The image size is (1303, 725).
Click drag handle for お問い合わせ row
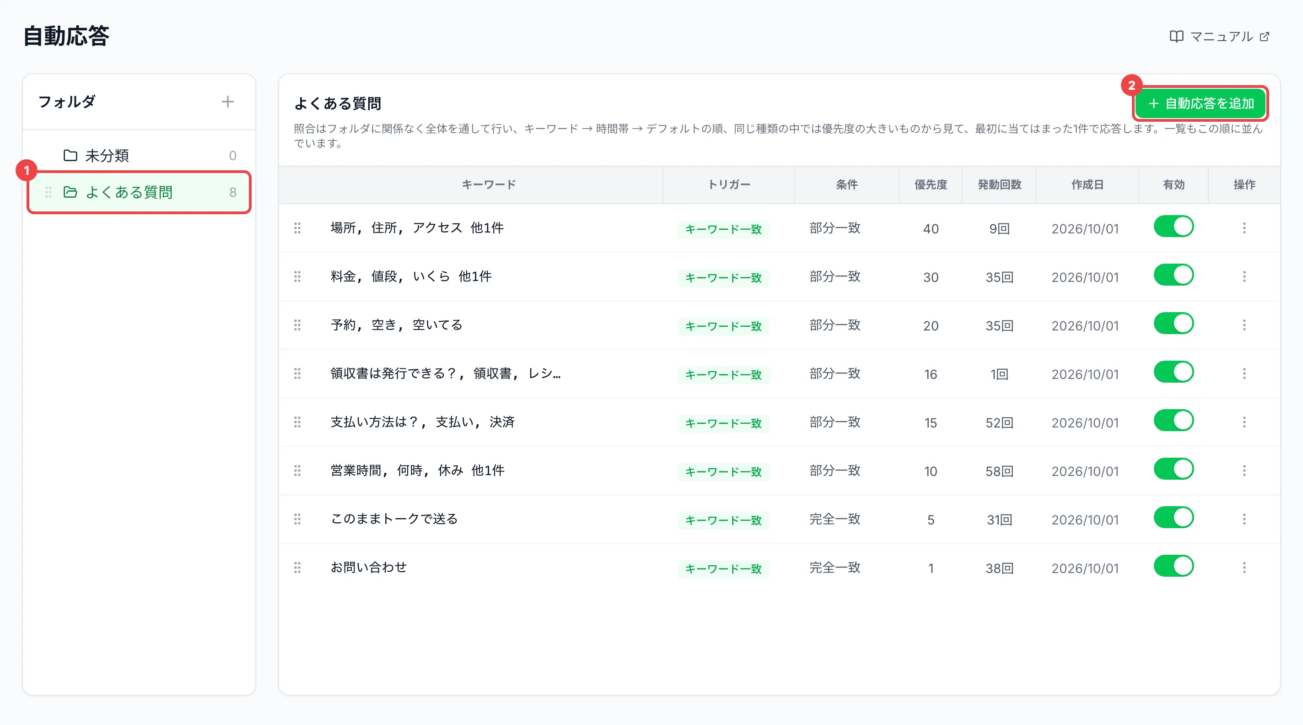(297, 568)
